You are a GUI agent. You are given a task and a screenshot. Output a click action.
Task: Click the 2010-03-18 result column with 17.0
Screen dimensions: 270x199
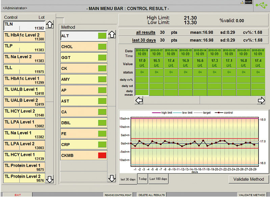click(x=142, y=72)
